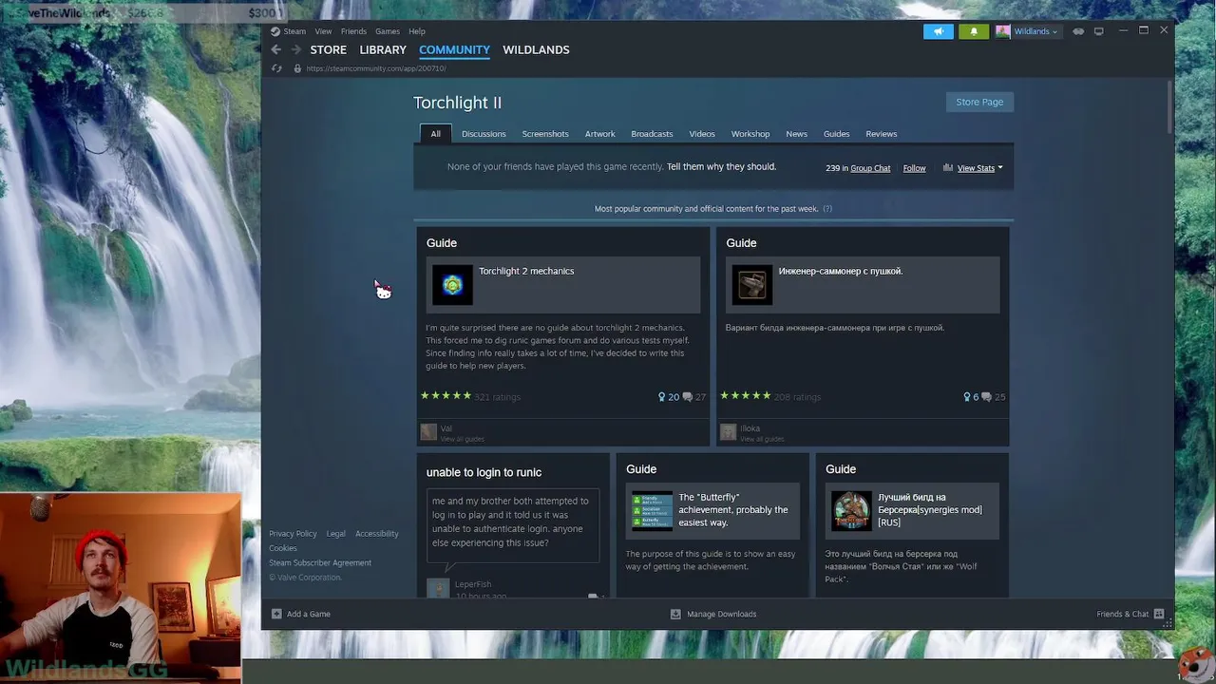This screenshot has height=684, width=1216.
Task: Switch to the Broadcasts tab
Action: [x=652, y=134]
